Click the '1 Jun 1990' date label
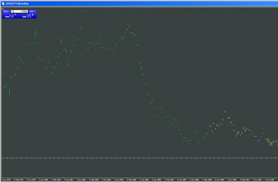The image size is (278, 182). tap(232, 180)
